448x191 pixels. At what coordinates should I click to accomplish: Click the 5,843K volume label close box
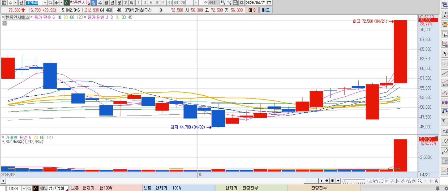point(437,137)
